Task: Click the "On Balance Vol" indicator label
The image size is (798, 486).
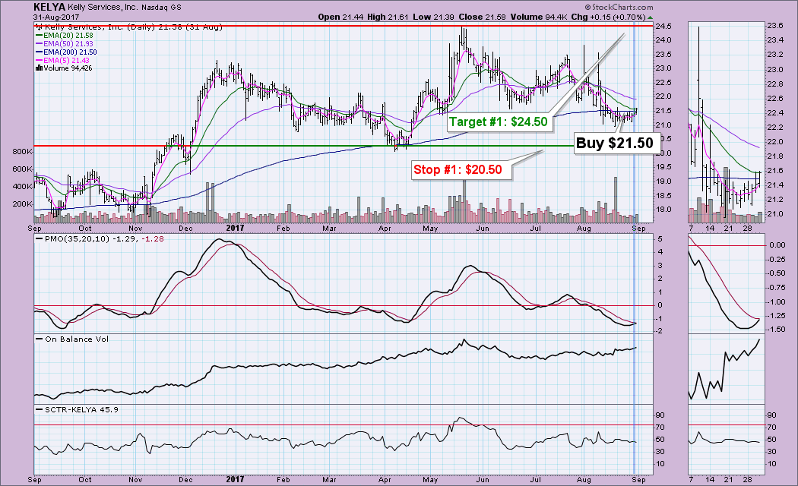Action: [x=77, y=339]
